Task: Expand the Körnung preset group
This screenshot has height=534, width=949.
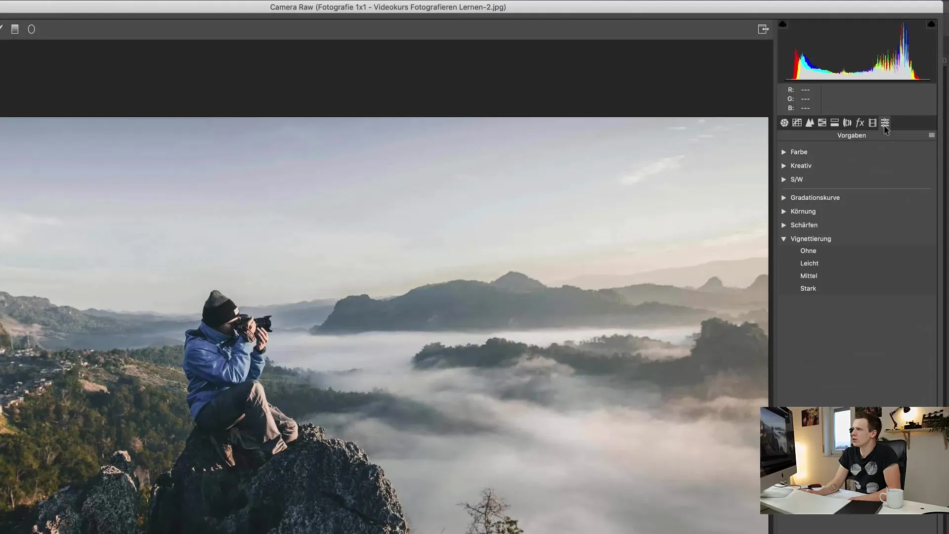Action: pyautogui.click(x=783, y=212)
